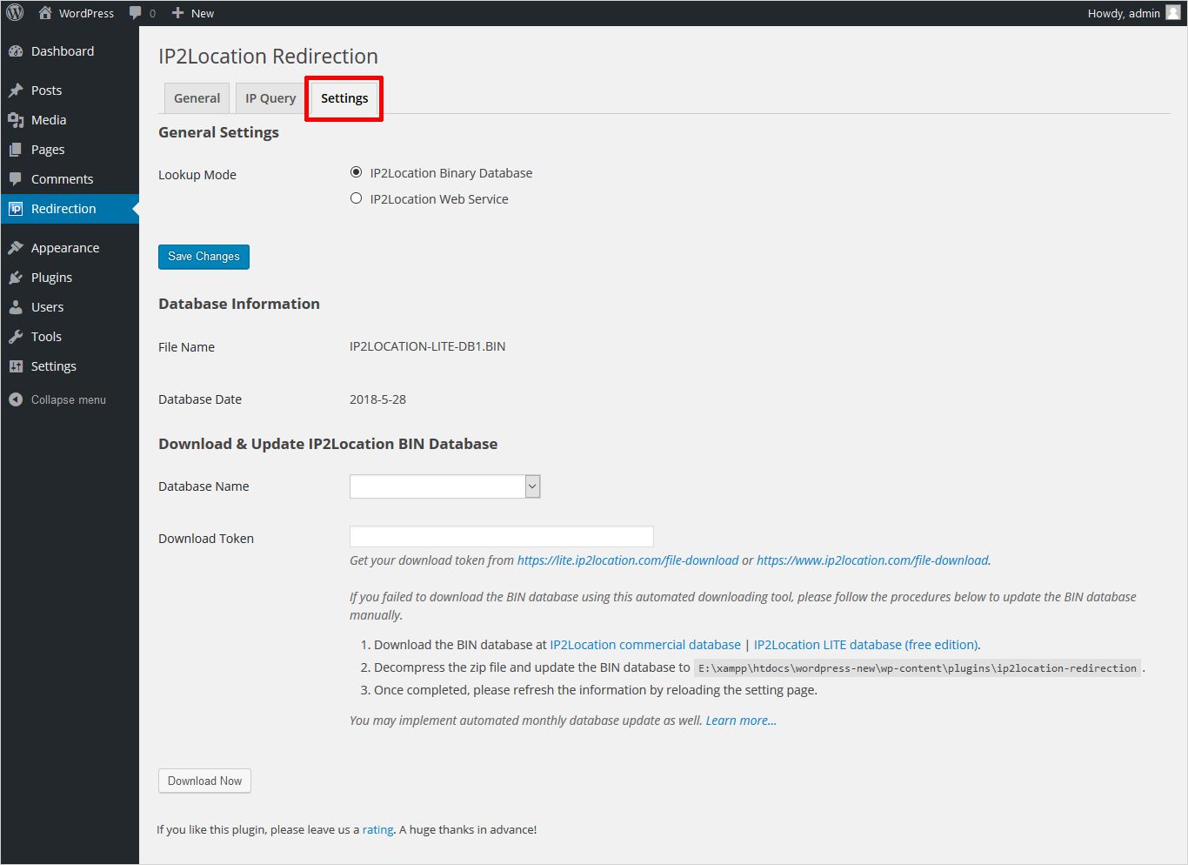Open the New content menu
This screenshot has width=1188, height=865.
[x=193, y=13]
